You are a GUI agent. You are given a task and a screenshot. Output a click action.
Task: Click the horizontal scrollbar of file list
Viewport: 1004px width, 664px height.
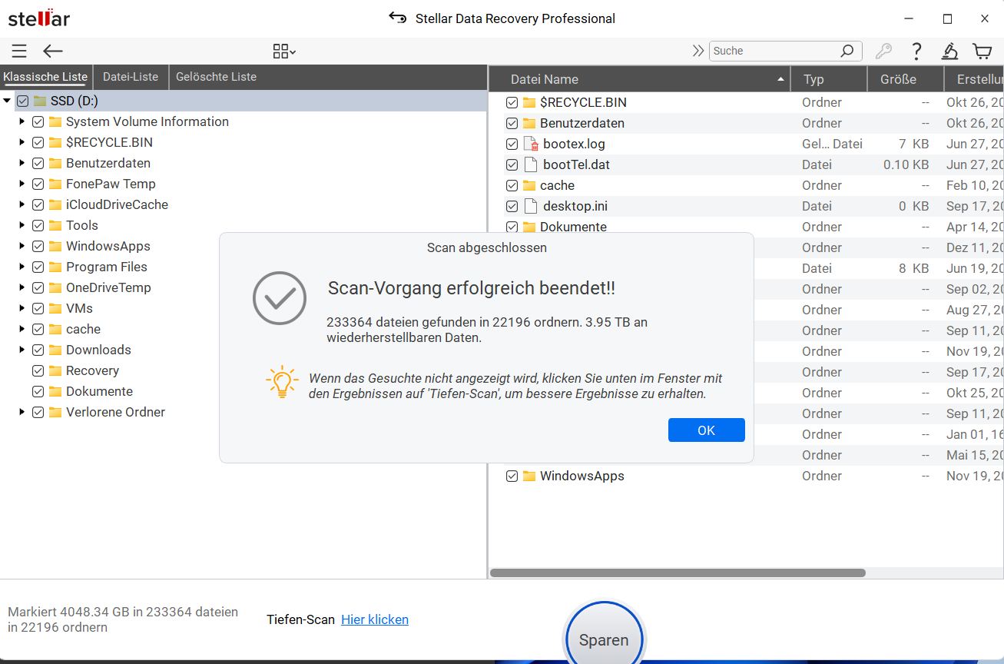tap(678, 573)
